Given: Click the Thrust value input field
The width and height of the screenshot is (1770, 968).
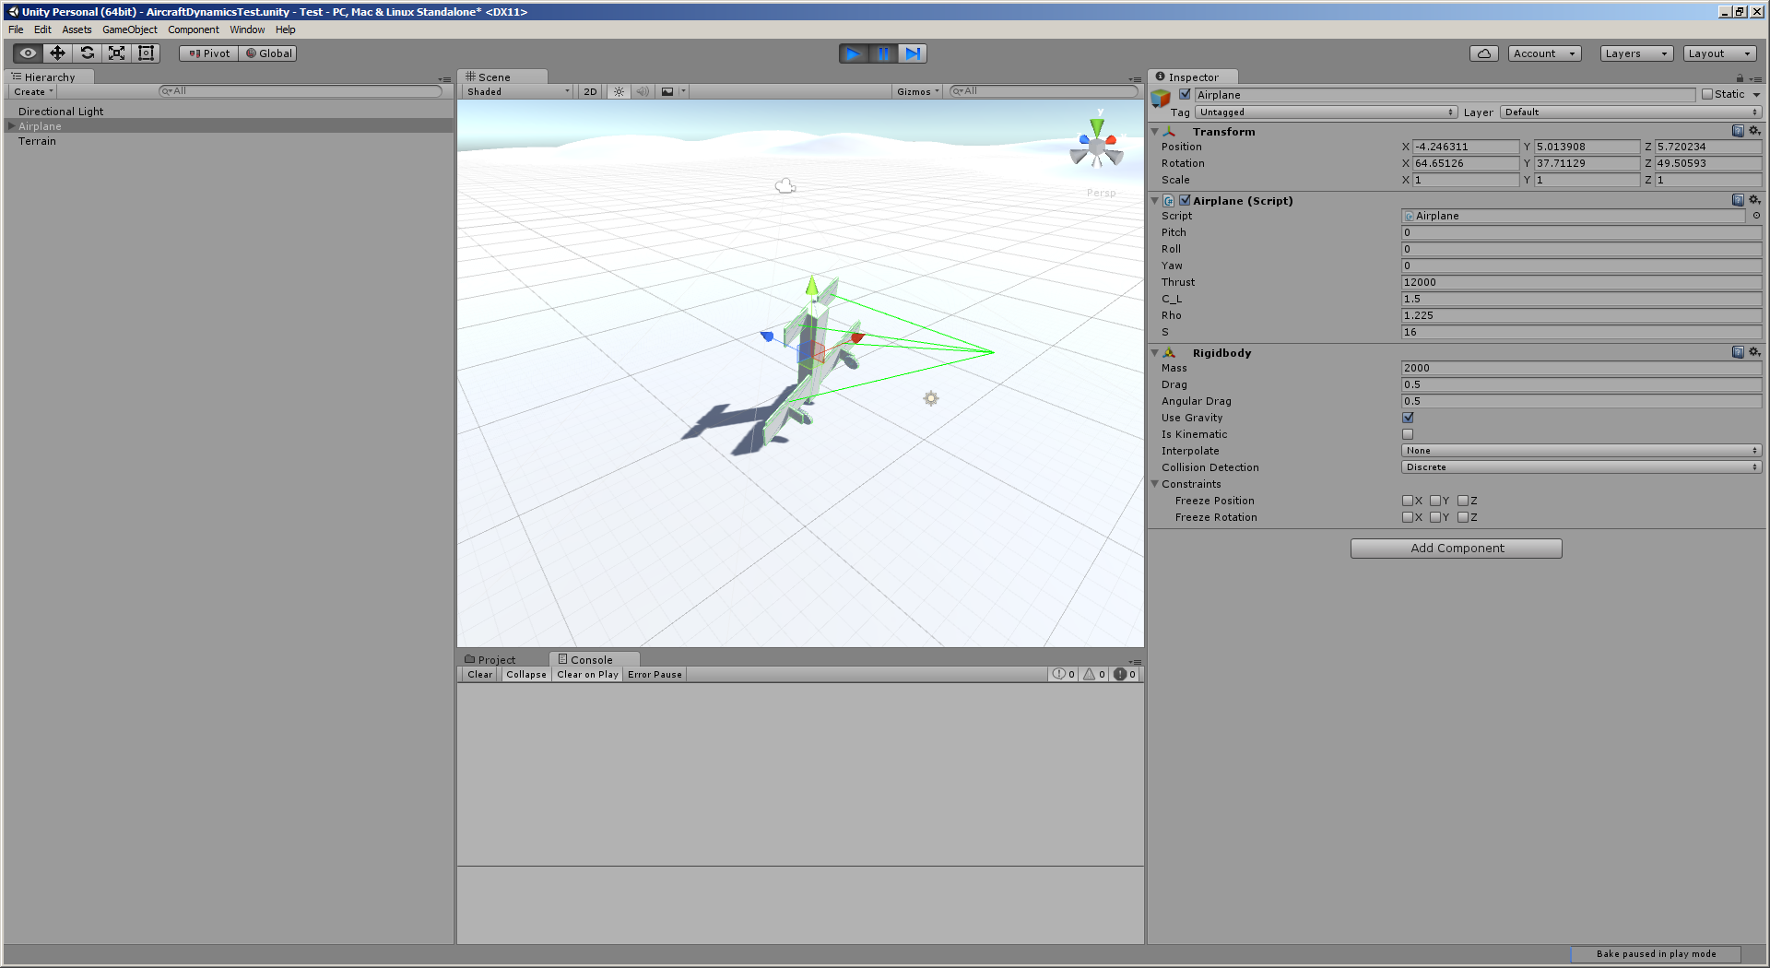Looking at the screenshot, I should point(1580,282).
